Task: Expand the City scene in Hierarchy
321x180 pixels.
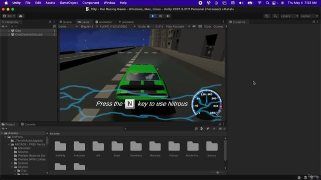Action: coord(9,30)
